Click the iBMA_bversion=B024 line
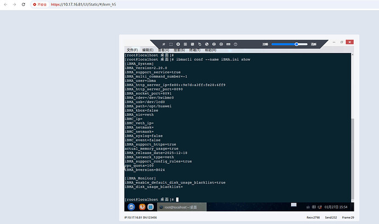Screen dimensions: 379x224 pos(144,170)
